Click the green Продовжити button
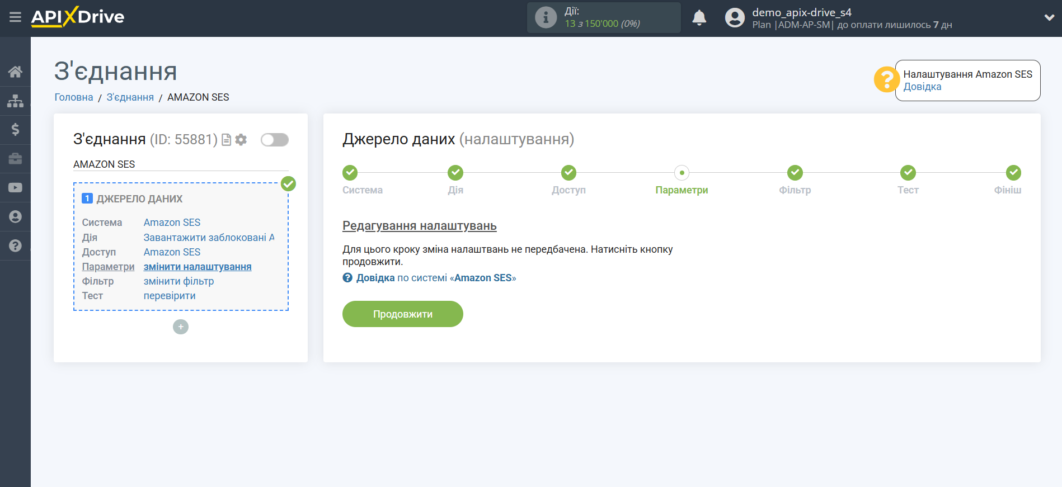 tap(402, 314)
